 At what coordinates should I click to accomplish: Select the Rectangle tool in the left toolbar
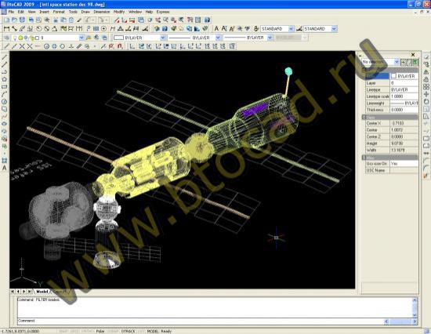5,87
